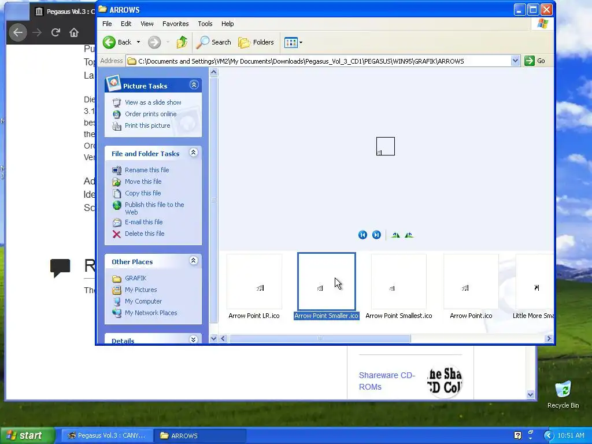Viewport: 592px width, 444px height.
Task: Click the Shareware CD-ROMs link
Action: tap(387, 381)
